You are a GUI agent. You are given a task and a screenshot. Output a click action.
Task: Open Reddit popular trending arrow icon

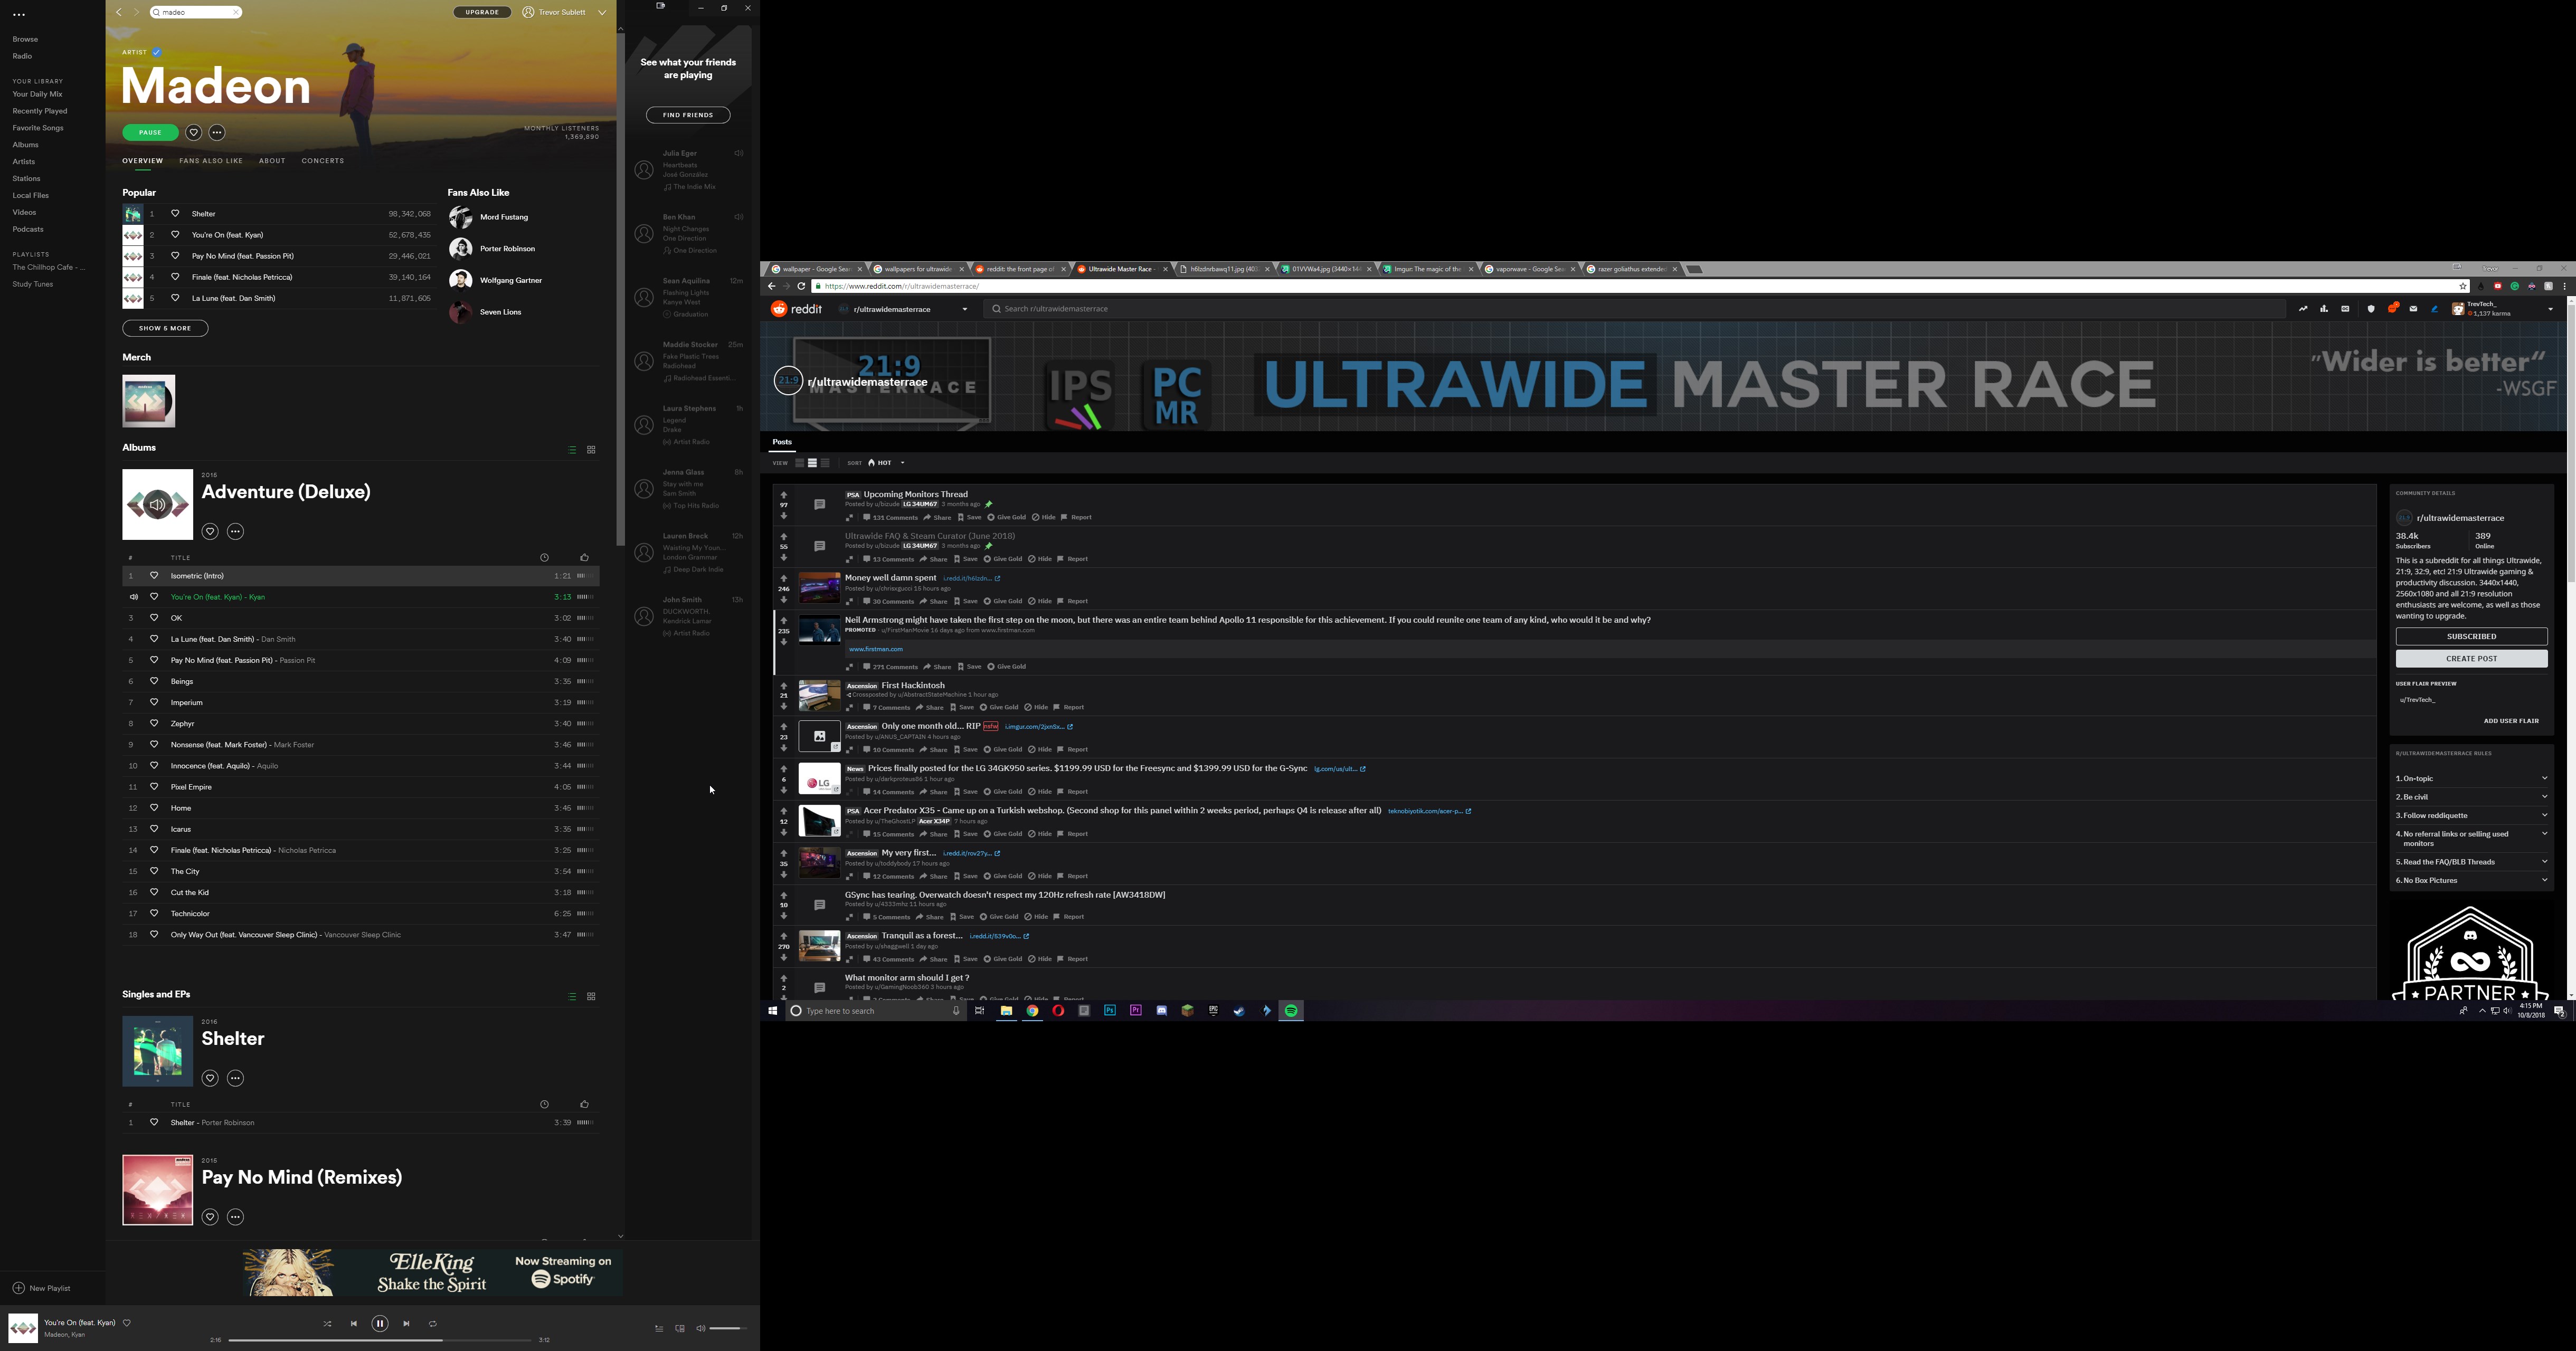[2303, 309]
